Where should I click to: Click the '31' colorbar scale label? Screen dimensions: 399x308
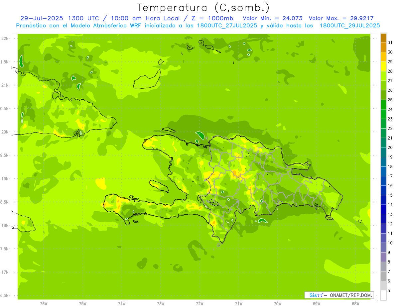[390, 43]
